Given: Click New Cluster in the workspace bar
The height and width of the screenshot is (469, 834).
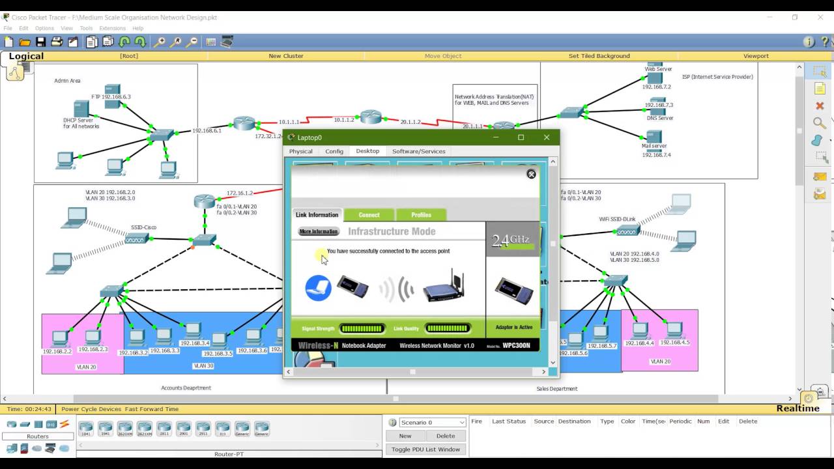Looking at the screenshot, I should [286, 56].
